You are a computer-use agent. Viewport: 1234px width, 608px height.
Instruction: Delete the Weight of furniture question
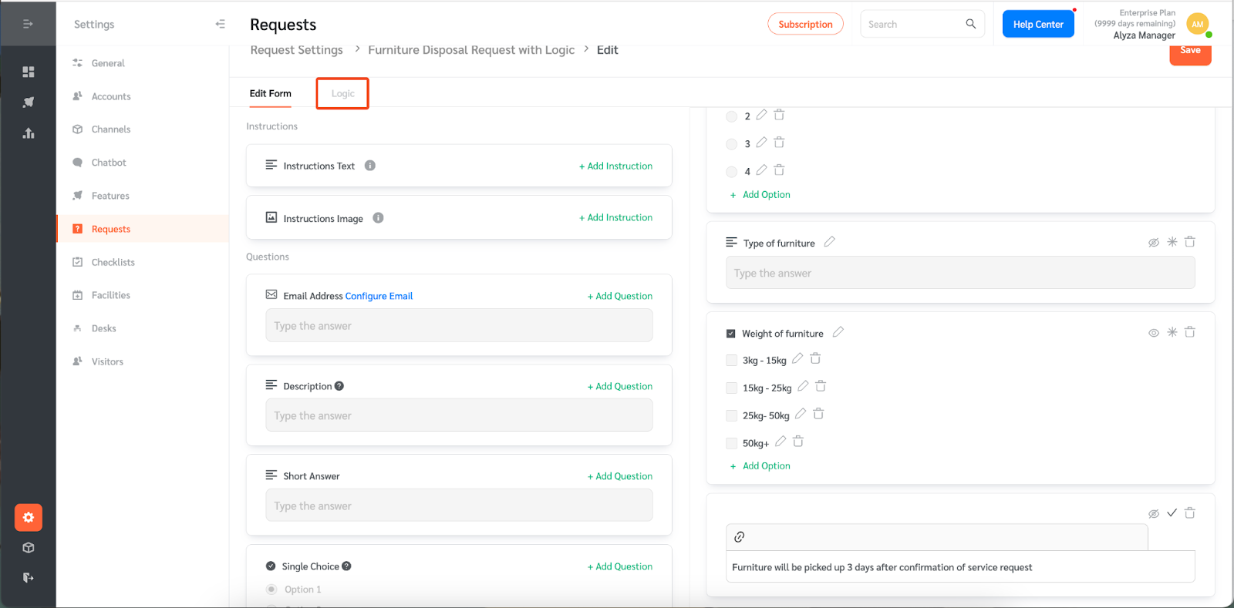[x=1190, y=332]
